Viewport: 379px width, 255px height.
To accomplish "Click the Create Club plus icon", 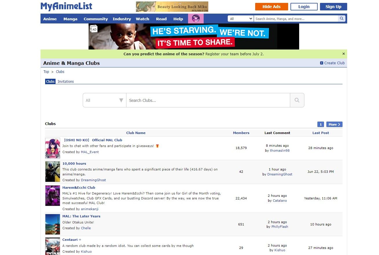I will (321, 63).
